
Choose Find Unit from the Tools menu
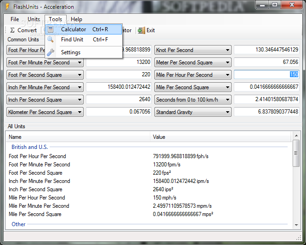click(84, 40)
